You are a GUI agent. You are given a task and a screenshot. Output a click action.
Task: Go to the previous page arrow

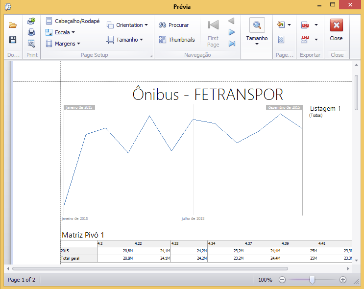tap(231, 21)
